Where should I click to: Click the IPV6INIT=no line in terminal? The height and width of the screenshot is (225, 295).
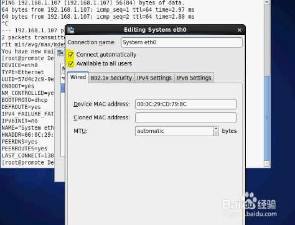coord(20,121)
